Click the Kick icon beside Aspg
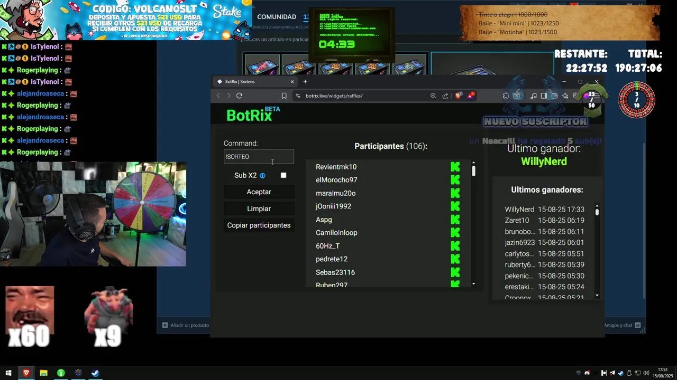Screen dimensions: 677x380 tap(455, 220)
